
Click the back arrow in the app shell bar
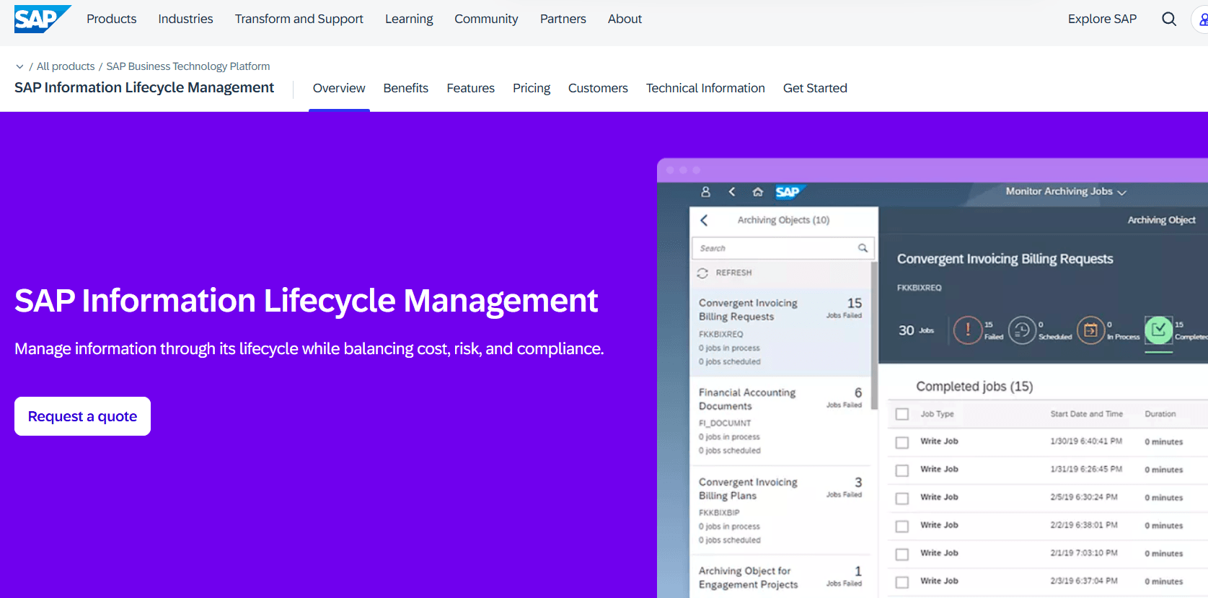coord(732,192)
